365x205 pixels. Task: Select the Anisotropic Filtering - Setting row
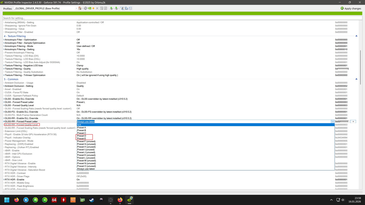coord(181,49)
